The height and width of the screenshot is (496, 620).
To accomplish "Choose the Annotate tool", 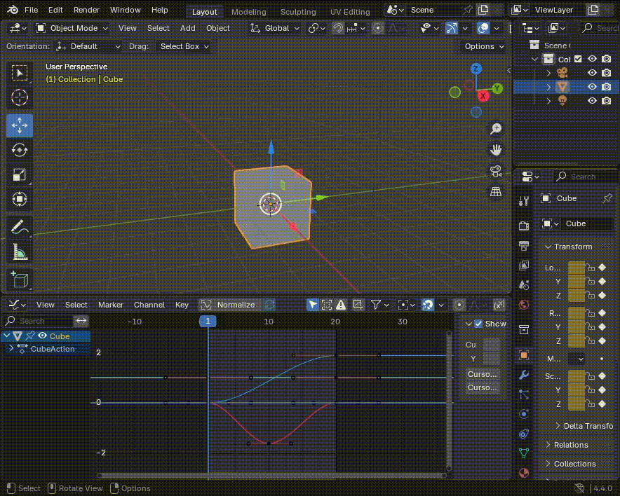I will [x=20, y=227].
